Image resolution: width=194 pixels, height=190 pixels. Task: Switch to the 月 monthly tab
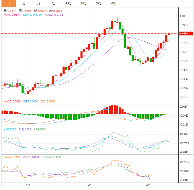[38, 3]
